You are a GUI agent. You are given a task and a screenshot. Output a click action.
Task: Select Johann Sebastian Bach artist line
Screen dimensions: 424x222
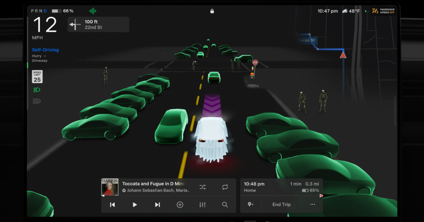tap(158, 190)
